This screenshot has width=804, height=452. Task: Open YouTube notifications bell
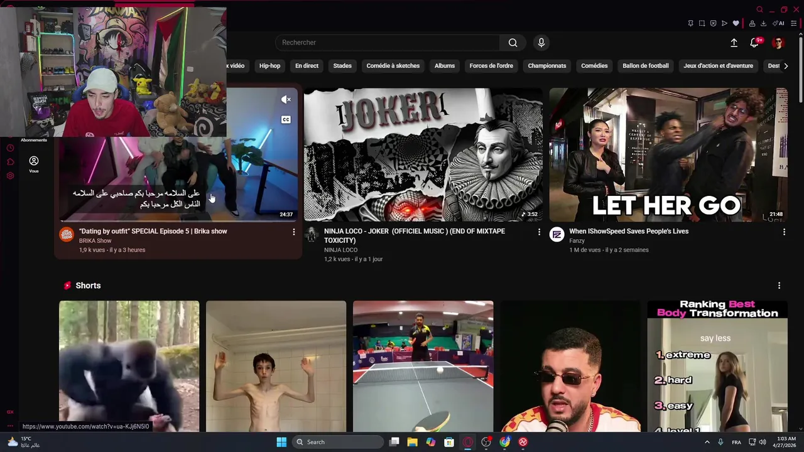(754, 43)
